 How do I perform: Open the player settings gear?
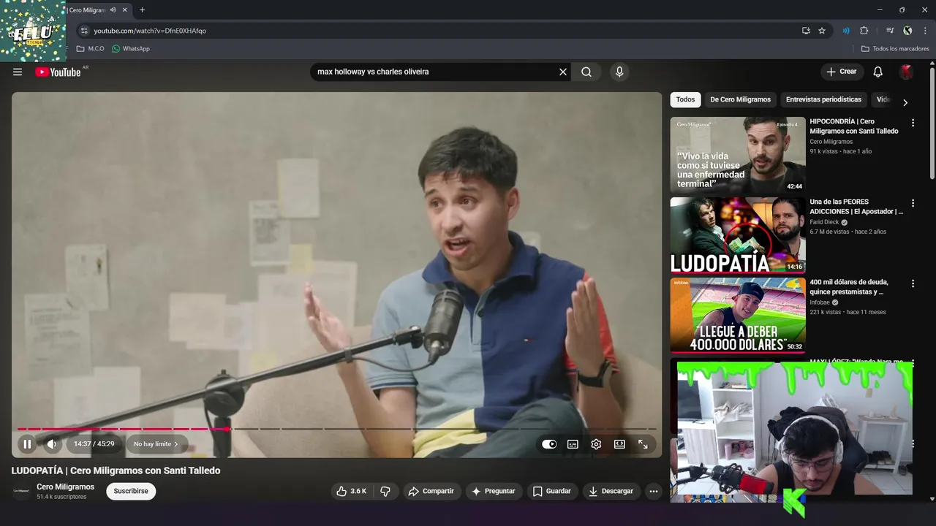click(x=596, y=443)
